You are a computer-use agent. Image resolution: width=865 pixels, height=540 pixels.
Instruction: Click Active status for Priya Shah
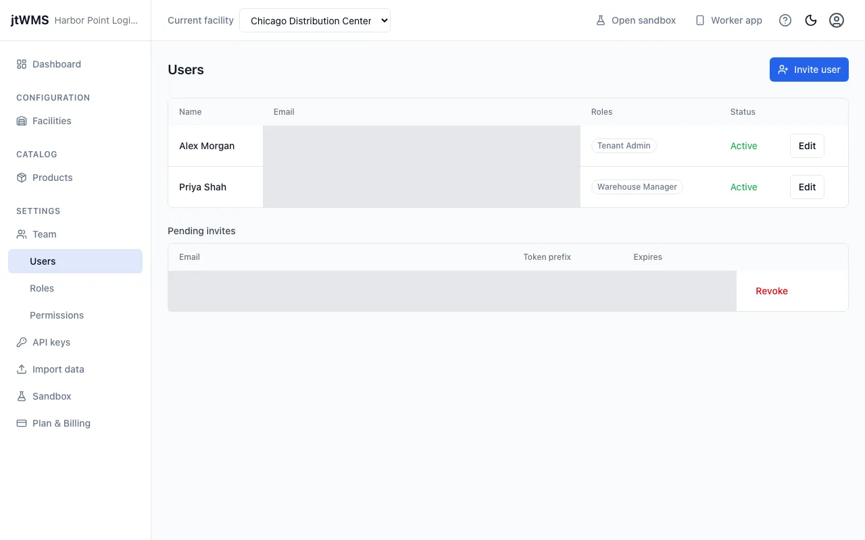(743, 187)
